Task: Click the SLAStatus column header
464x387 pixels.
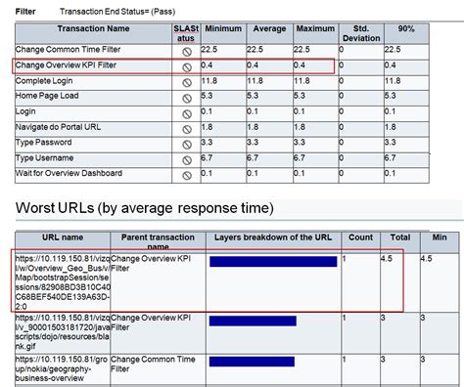Action: click(186, 33)
